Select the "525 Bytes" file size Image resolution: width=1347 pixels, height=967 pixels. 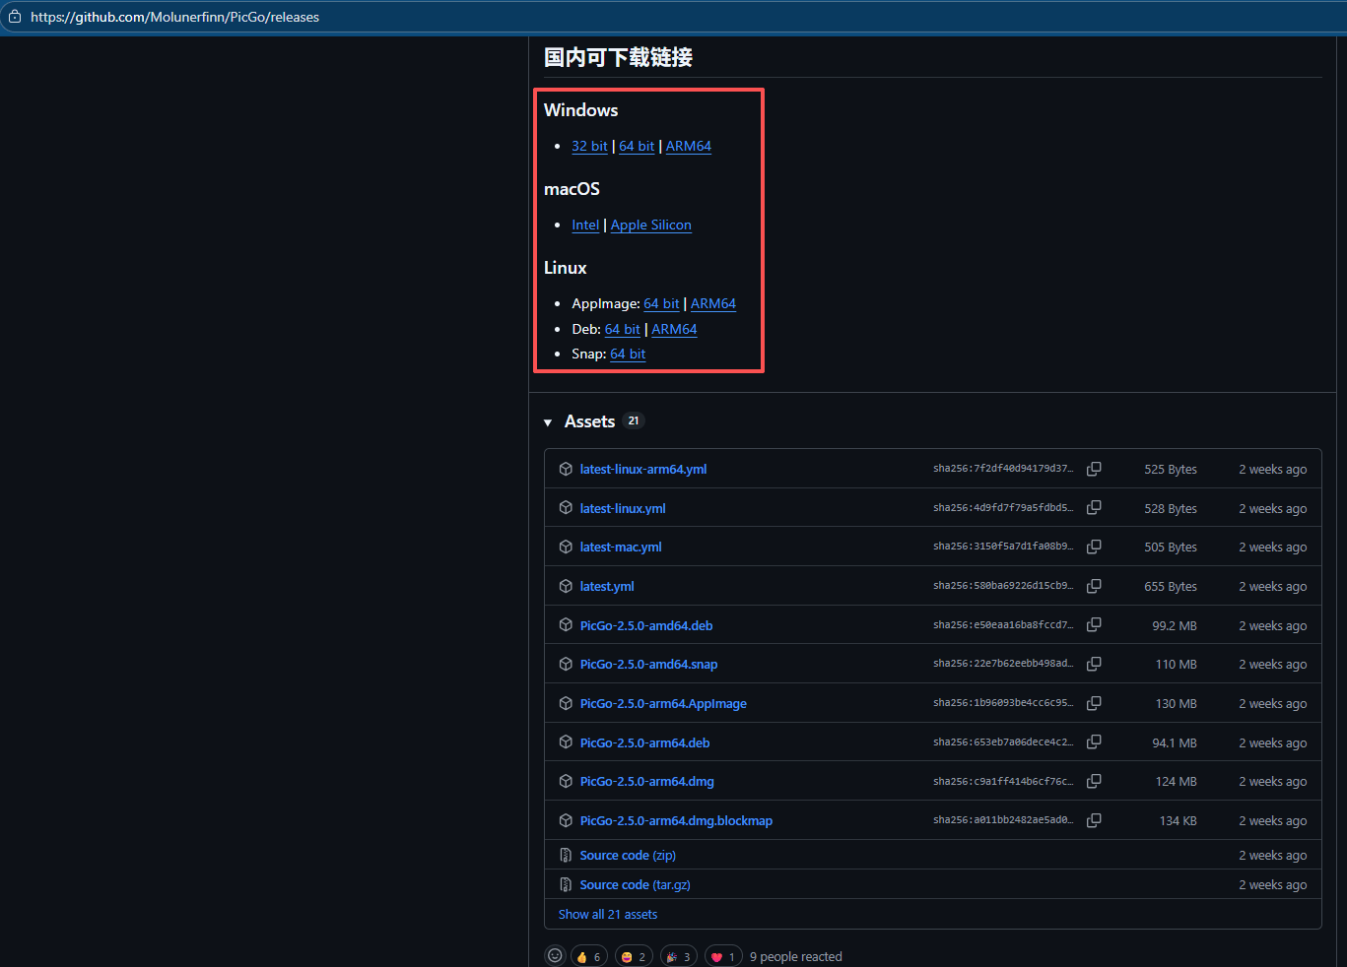1171,469
